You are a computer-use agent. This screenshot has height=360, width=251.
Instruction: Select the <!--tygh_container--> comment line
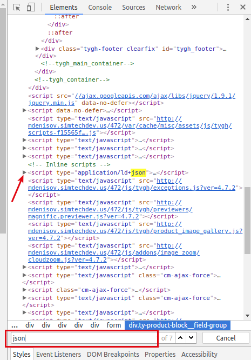(72, 79)
